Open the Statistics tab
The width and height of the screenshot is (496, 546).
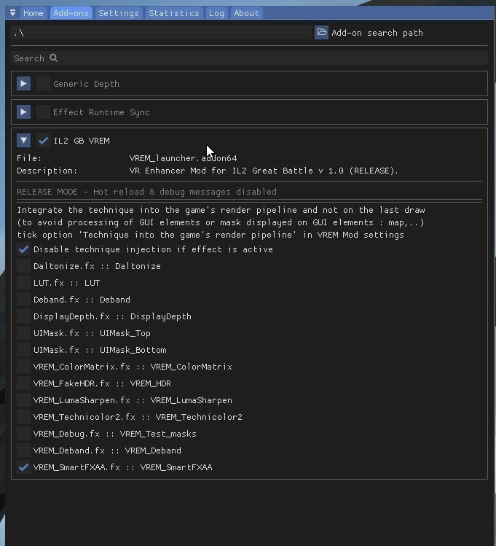[x=173, y=13]
